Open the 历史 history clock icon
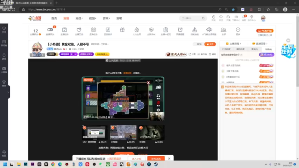 pos(213,18)
